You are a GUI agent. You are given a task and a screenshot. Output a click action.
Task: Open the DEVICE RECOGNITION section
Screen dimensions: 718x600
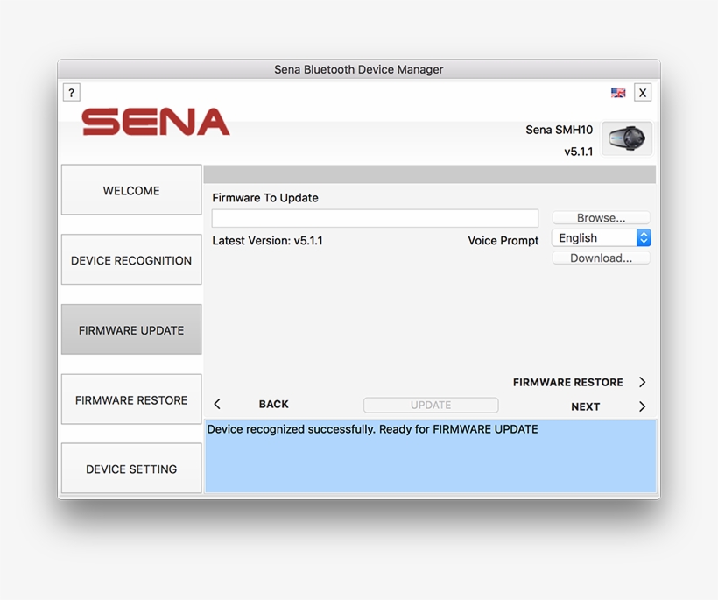130,260
